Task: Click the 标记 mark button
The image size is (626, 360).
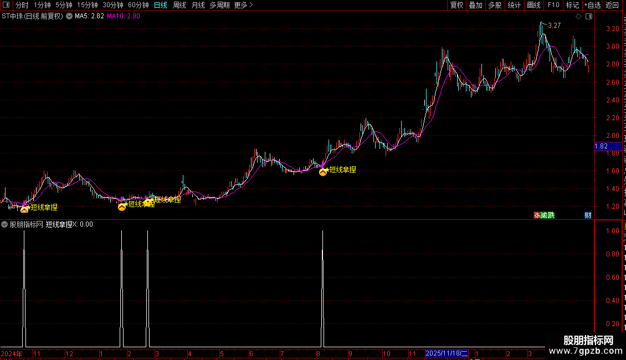Action: click(x=572, y=5)
